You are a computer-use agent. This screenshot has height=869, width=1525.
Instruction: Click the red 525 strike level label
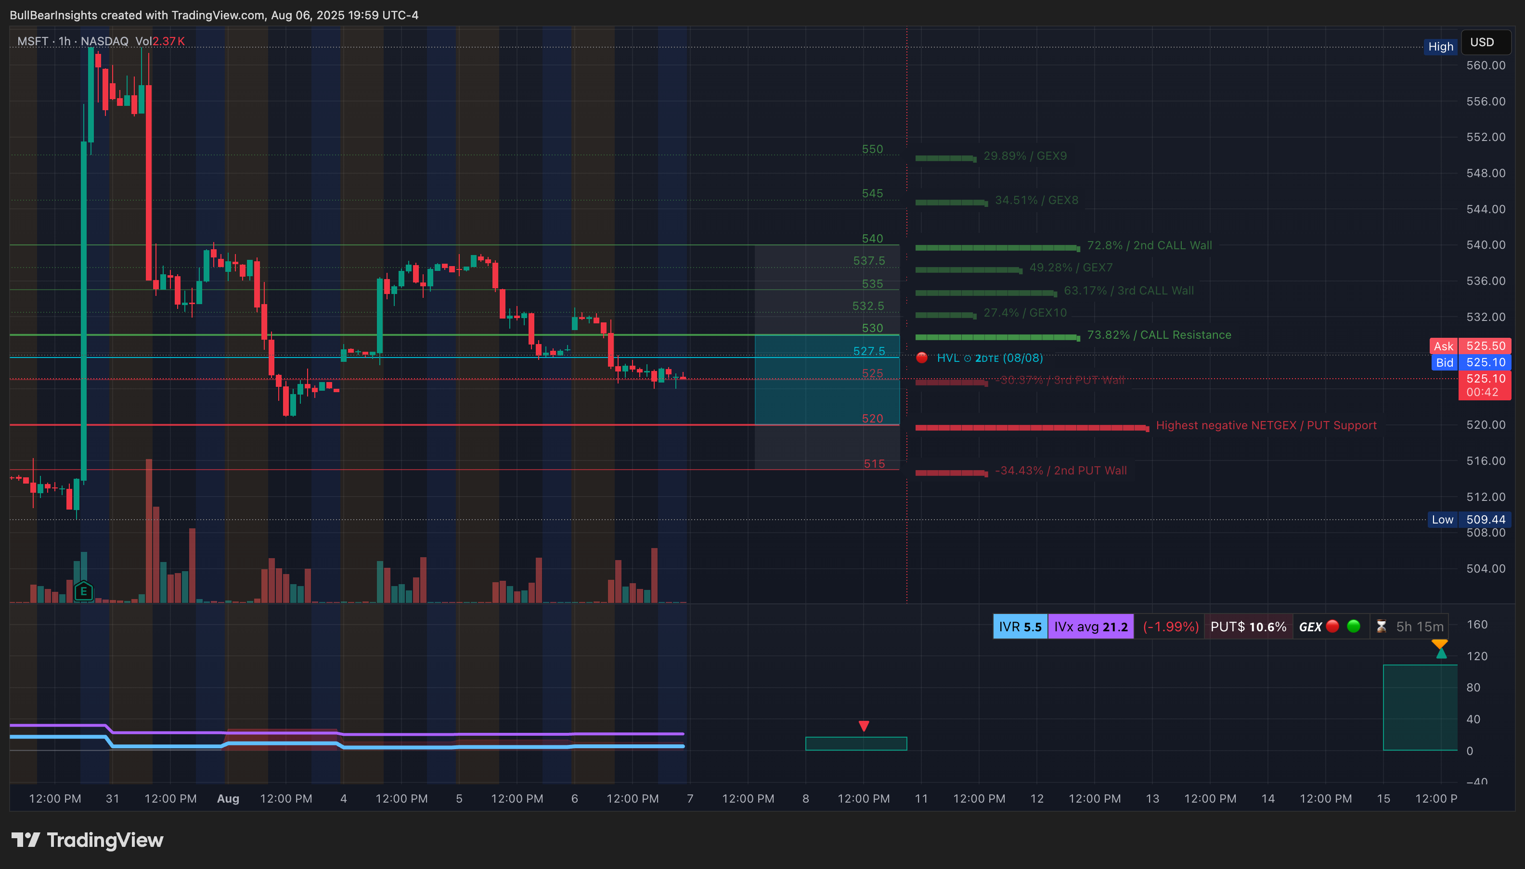[872, 373]
